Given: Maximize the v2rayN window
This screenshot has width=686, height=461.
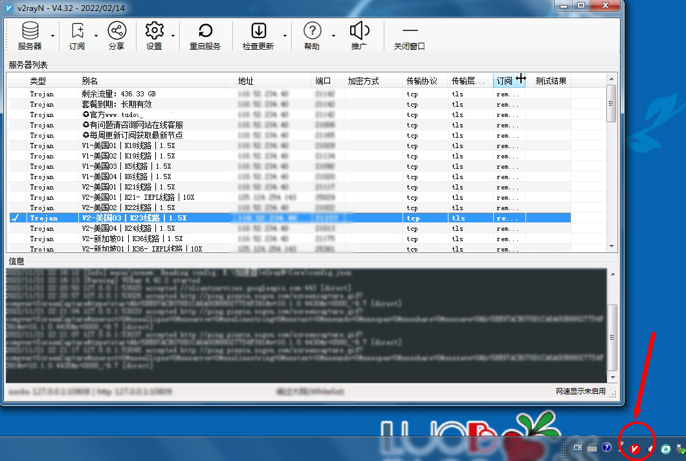Looking at the screenshot, I should click(x=581, y=6).
